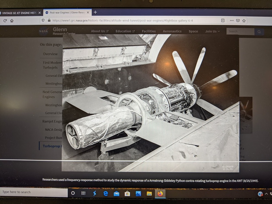Screen dimensions: 272x204
Task: Open Cortana circle icon on taskbar
Action: pyautogui.click(x=73, y=193)
